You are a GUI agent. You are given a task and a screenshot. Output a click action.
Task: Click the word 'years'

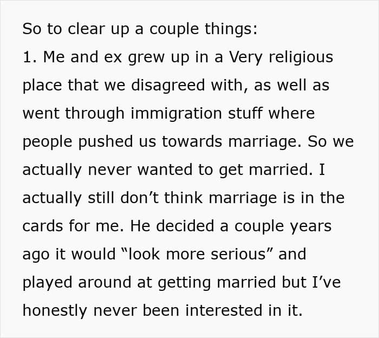(310, 226)
